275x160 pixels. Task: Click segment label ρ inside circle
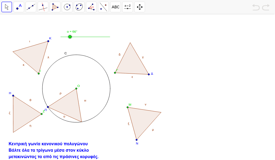pyautogui.click(x=60, y=93)
